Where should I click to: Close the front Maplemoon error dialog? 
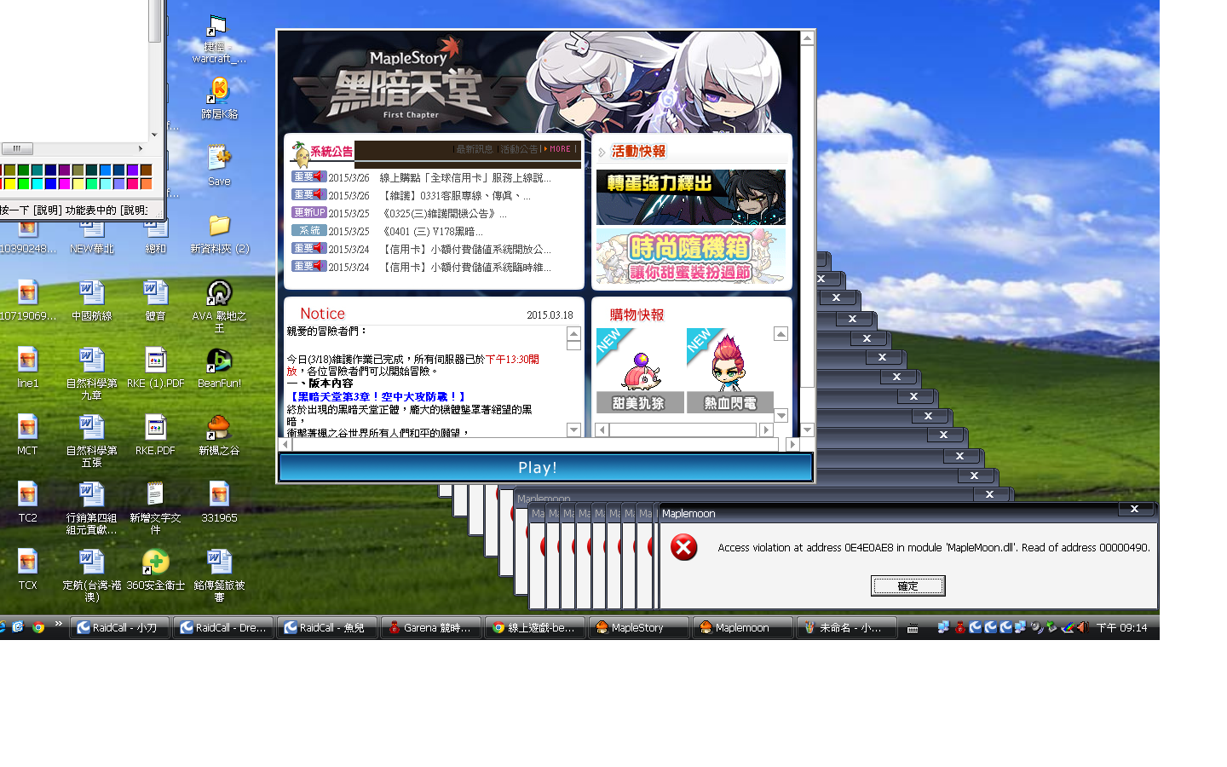coord(1134,510)
